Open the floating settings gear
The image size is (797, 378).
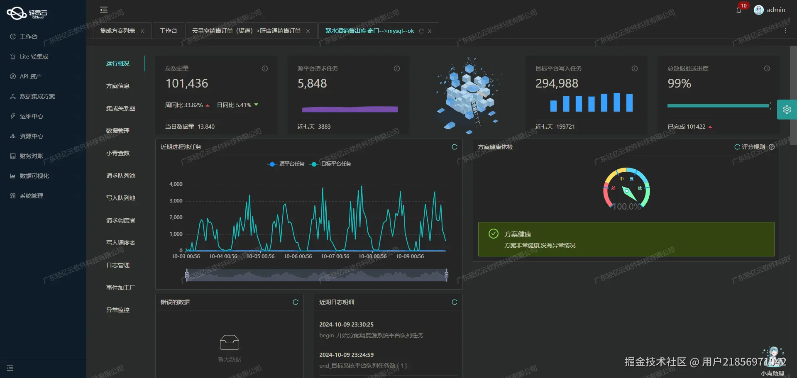[787, 110]
